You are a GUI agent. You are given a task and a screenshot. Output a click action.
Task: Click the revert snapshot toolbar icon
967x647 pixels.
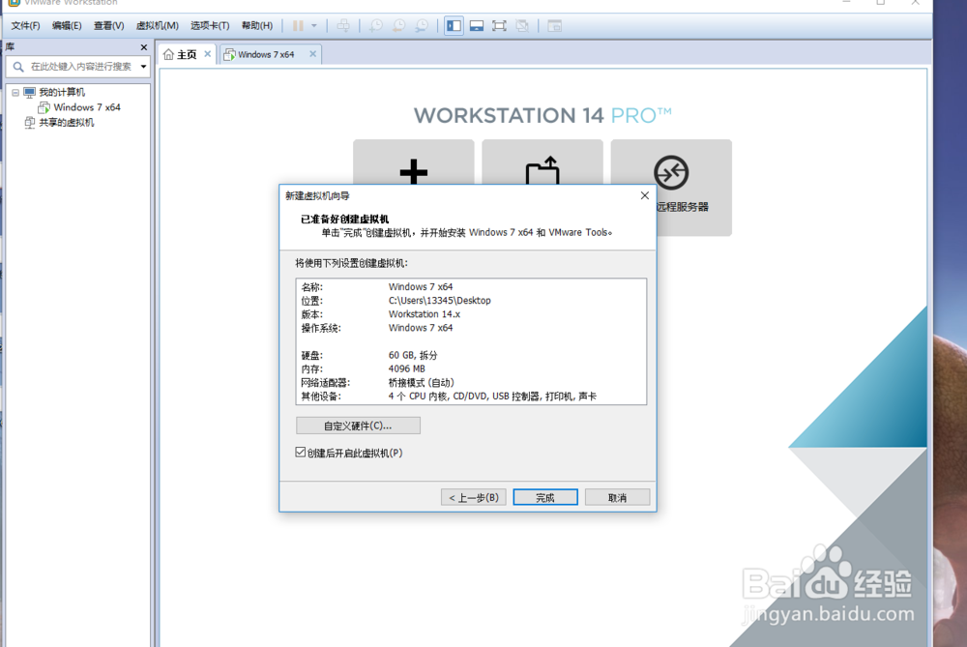click(399, 26)
